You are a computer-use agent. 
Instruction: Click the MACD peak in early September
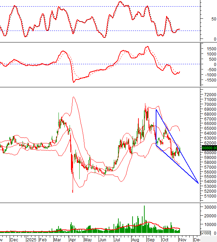(147, 47)
